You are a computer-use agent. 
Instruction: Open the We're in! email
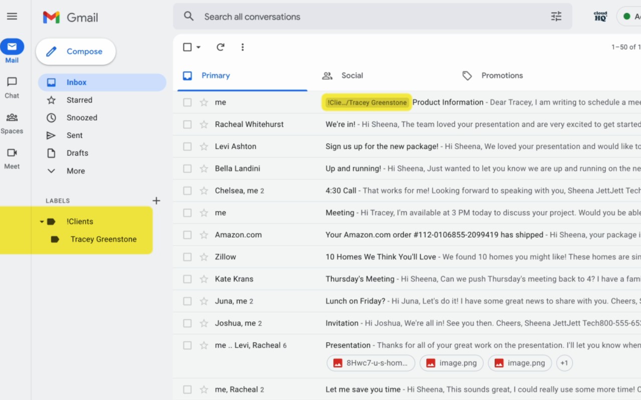point(407,124)
